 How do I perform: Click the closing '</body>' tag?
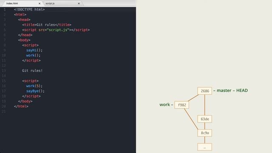coord(25,101)
